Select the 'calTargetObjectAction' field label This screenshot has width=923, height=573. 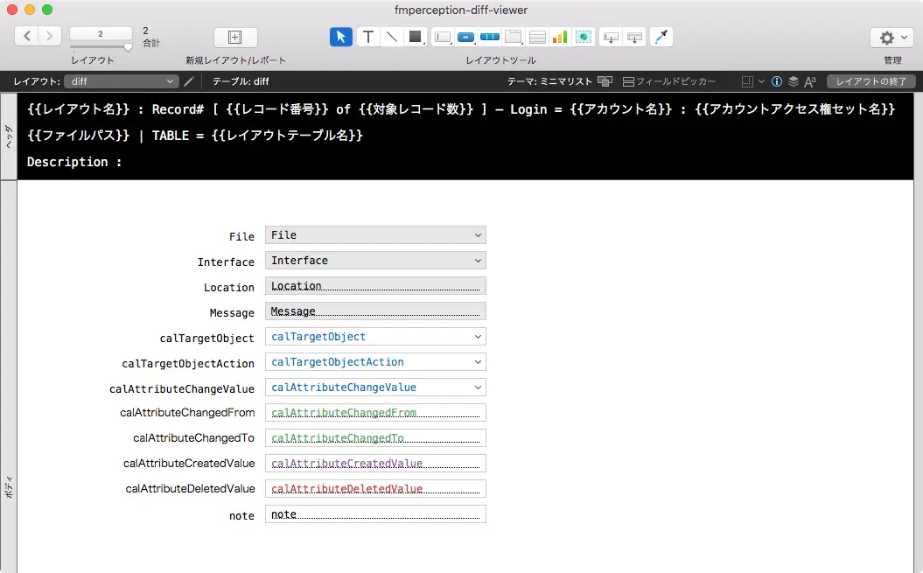[x=188, y=363]
